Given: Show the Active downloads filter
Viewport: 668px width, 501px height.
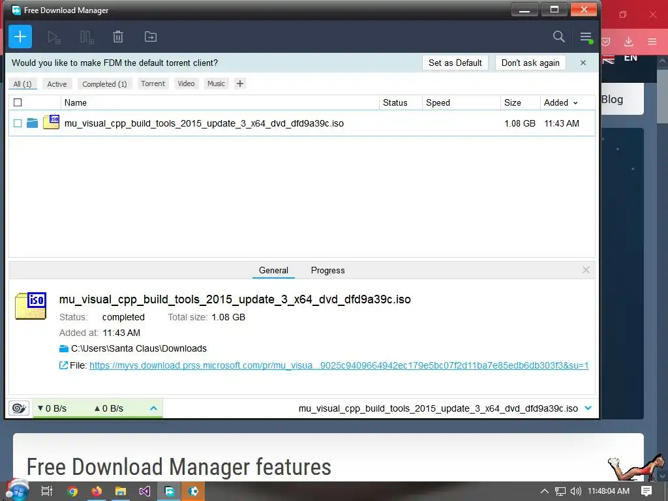Looking at the screenshot, I should [57, 84].
